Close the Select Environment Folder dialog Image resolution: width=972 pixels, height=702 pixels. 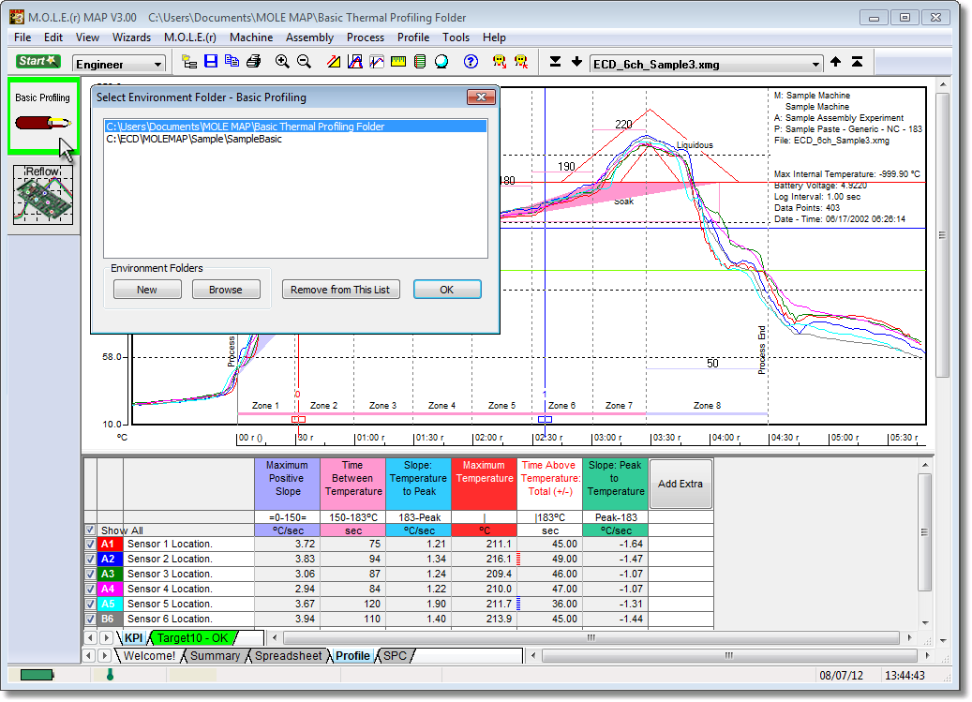click(x=481, y=97)
